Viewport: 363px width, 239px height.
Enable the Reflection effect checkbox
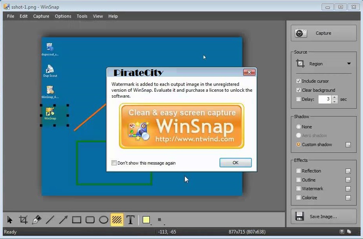coord(298,171)
